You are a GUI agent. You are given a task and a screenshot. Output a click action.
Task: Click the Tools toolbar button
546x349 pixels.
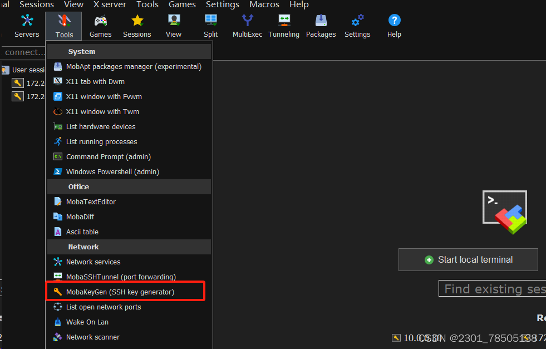[64, 27]
